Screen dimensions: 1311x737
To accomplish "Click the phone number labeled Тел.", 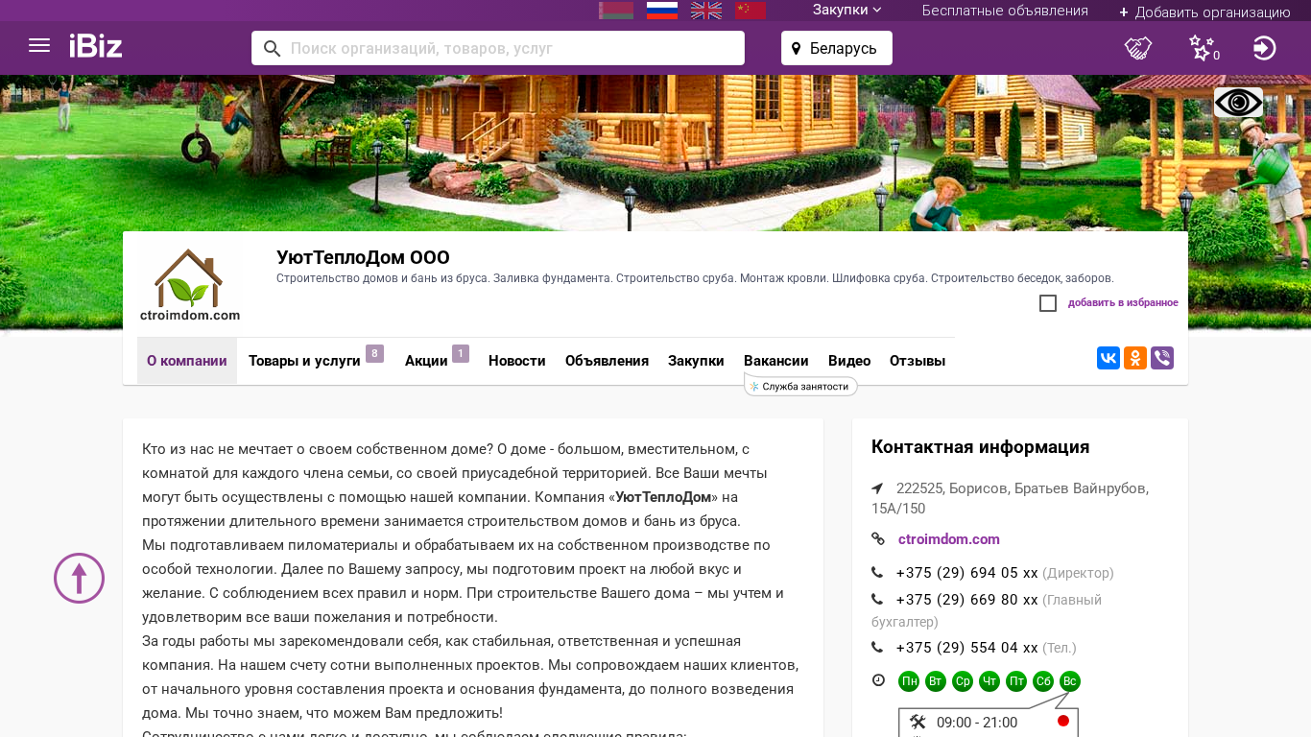I will 966,648.
